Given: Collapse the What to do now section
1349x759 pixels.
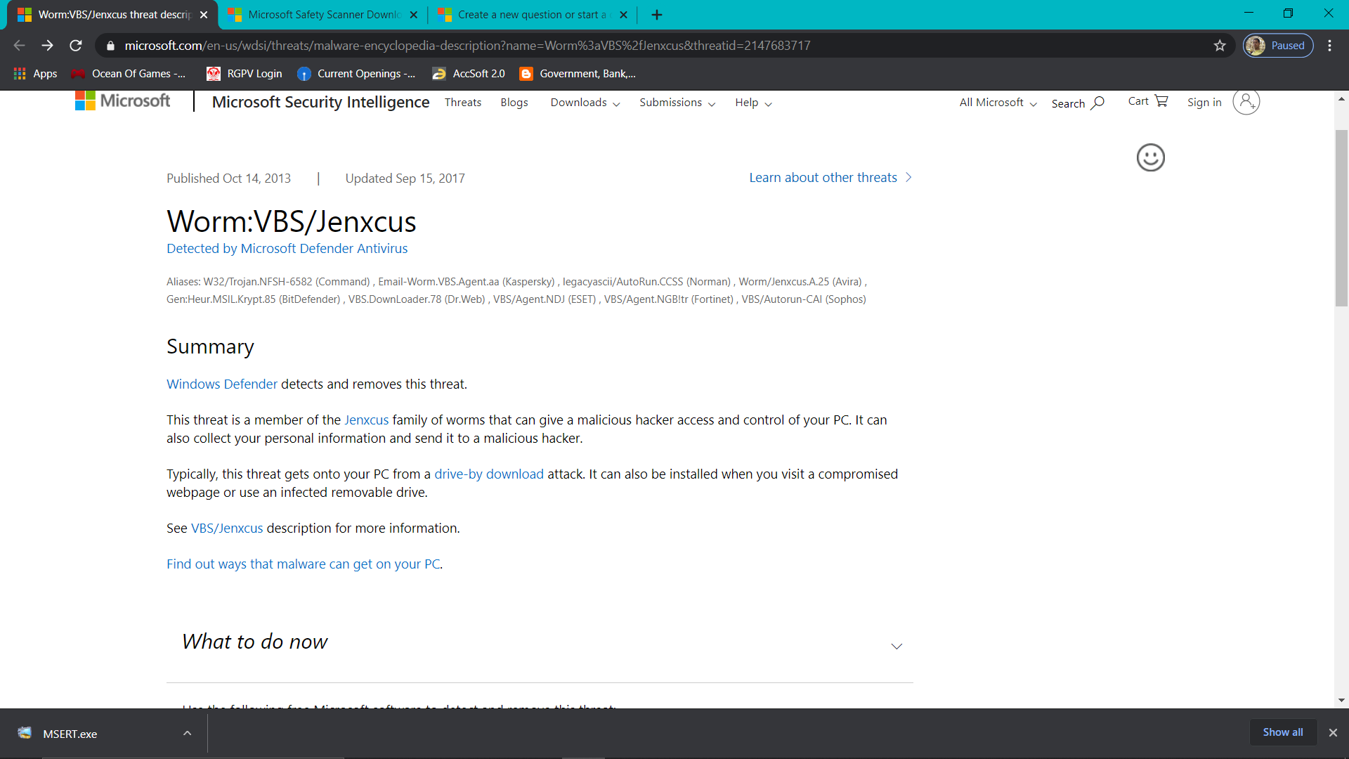Looking at the screenshot, I should 897,646.
